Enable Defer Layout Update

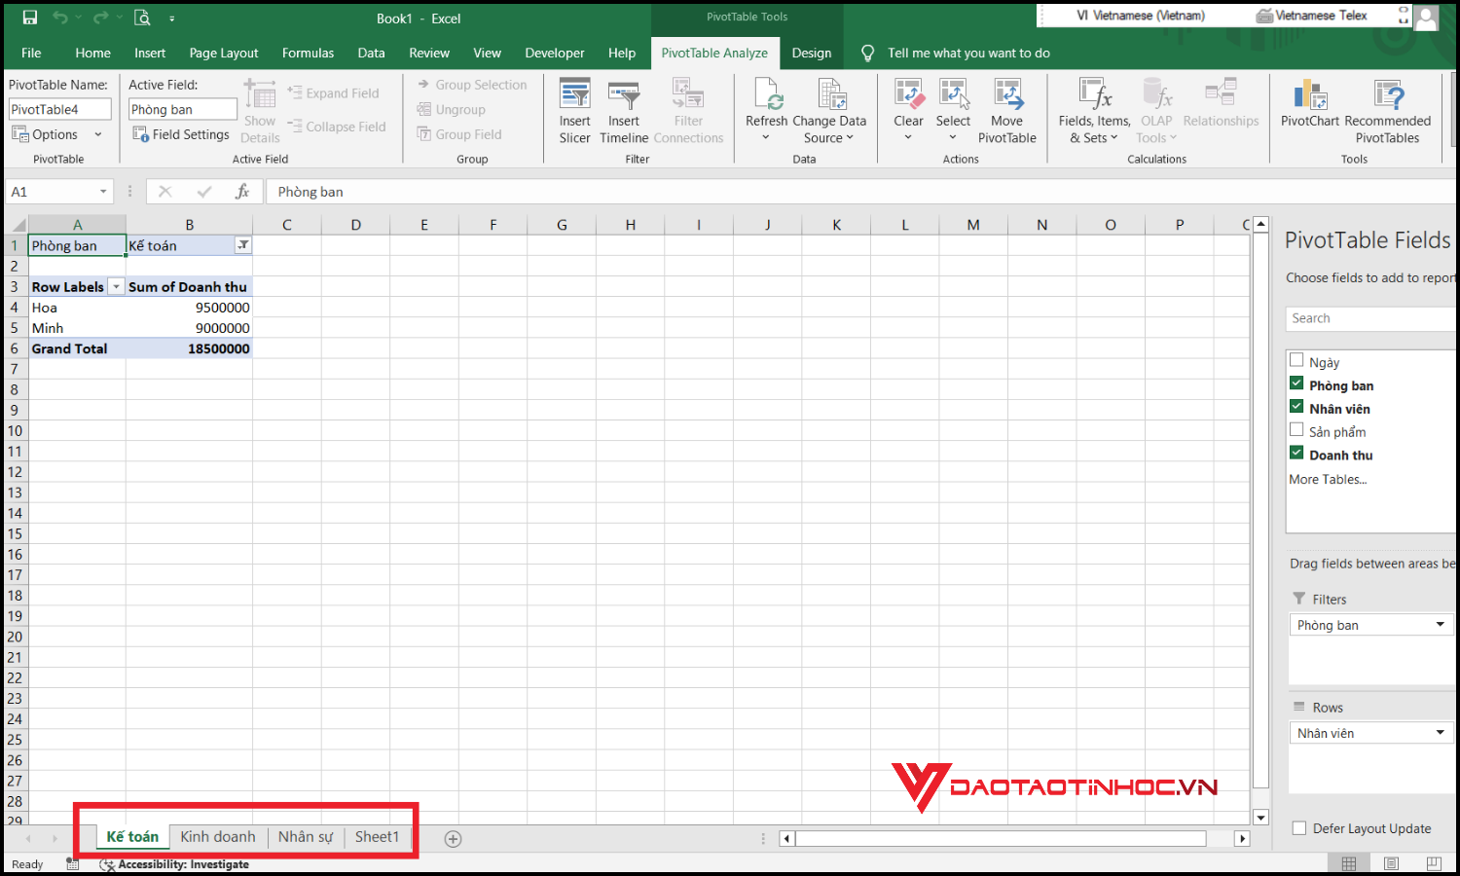[x=1299, y=828]
